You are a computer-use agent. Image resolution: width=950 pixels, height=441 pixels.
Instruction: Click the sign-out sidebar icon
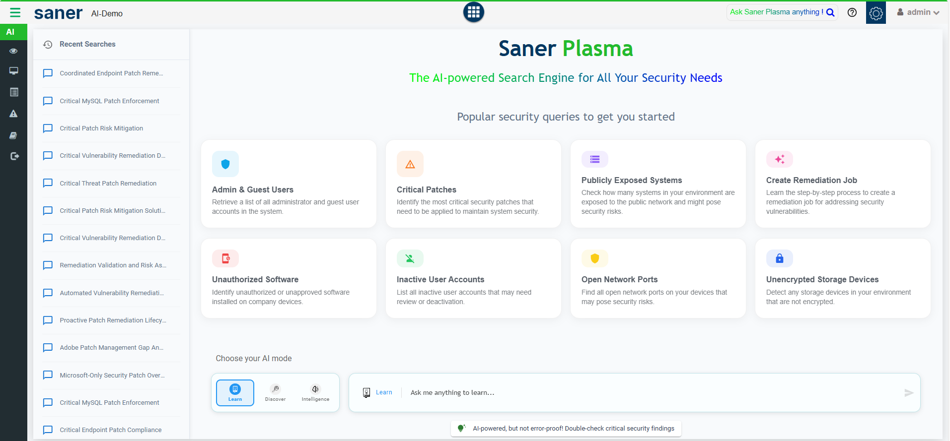[x=14, y=156]
